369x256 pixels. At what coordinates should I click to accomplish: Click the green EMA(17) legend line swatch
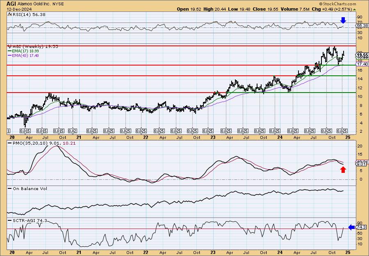coord(10,51)
